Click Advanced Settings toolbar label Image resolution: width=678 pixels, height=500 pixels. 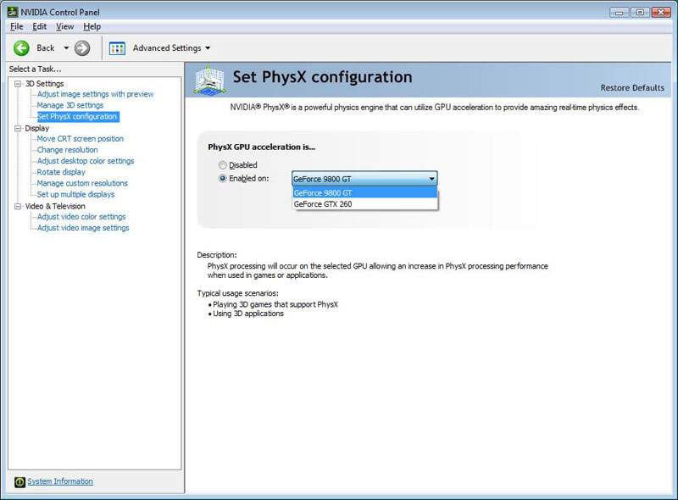point(167,48)
